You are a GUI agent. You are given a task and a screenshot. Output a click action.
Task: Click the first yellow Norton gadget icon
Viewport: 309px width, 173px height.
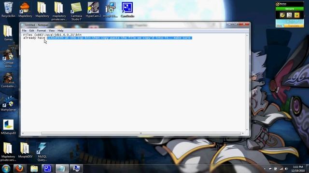(x=282, y=15)
